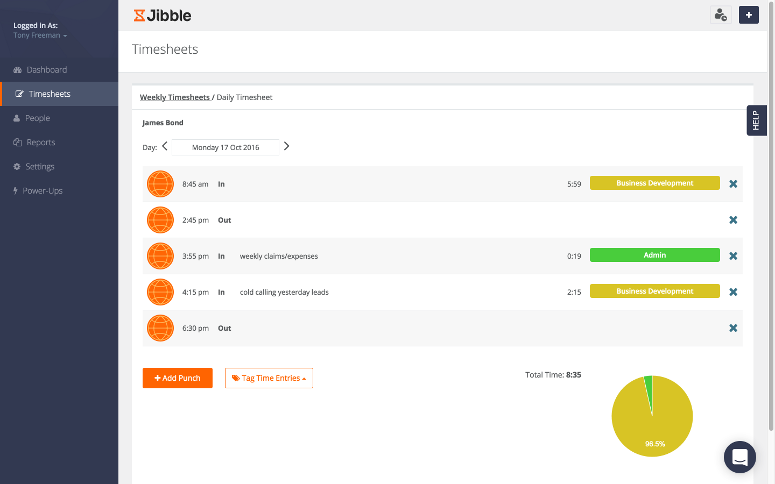Open the Tag Time Entries dropdown
The image size is (775, 484).
[x=269, y=378]
